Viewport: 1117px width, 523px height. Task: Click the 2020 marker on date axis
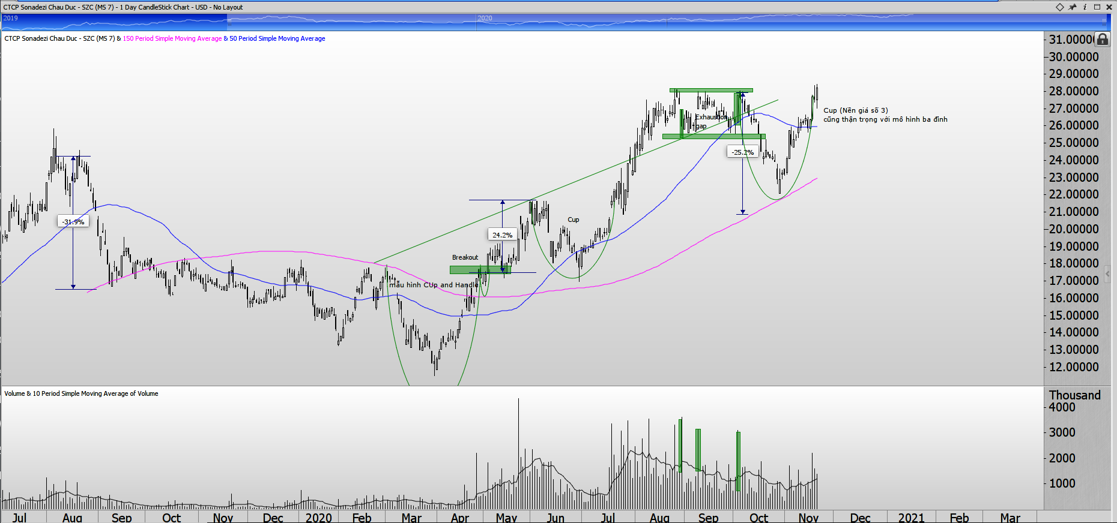[318, 518]
